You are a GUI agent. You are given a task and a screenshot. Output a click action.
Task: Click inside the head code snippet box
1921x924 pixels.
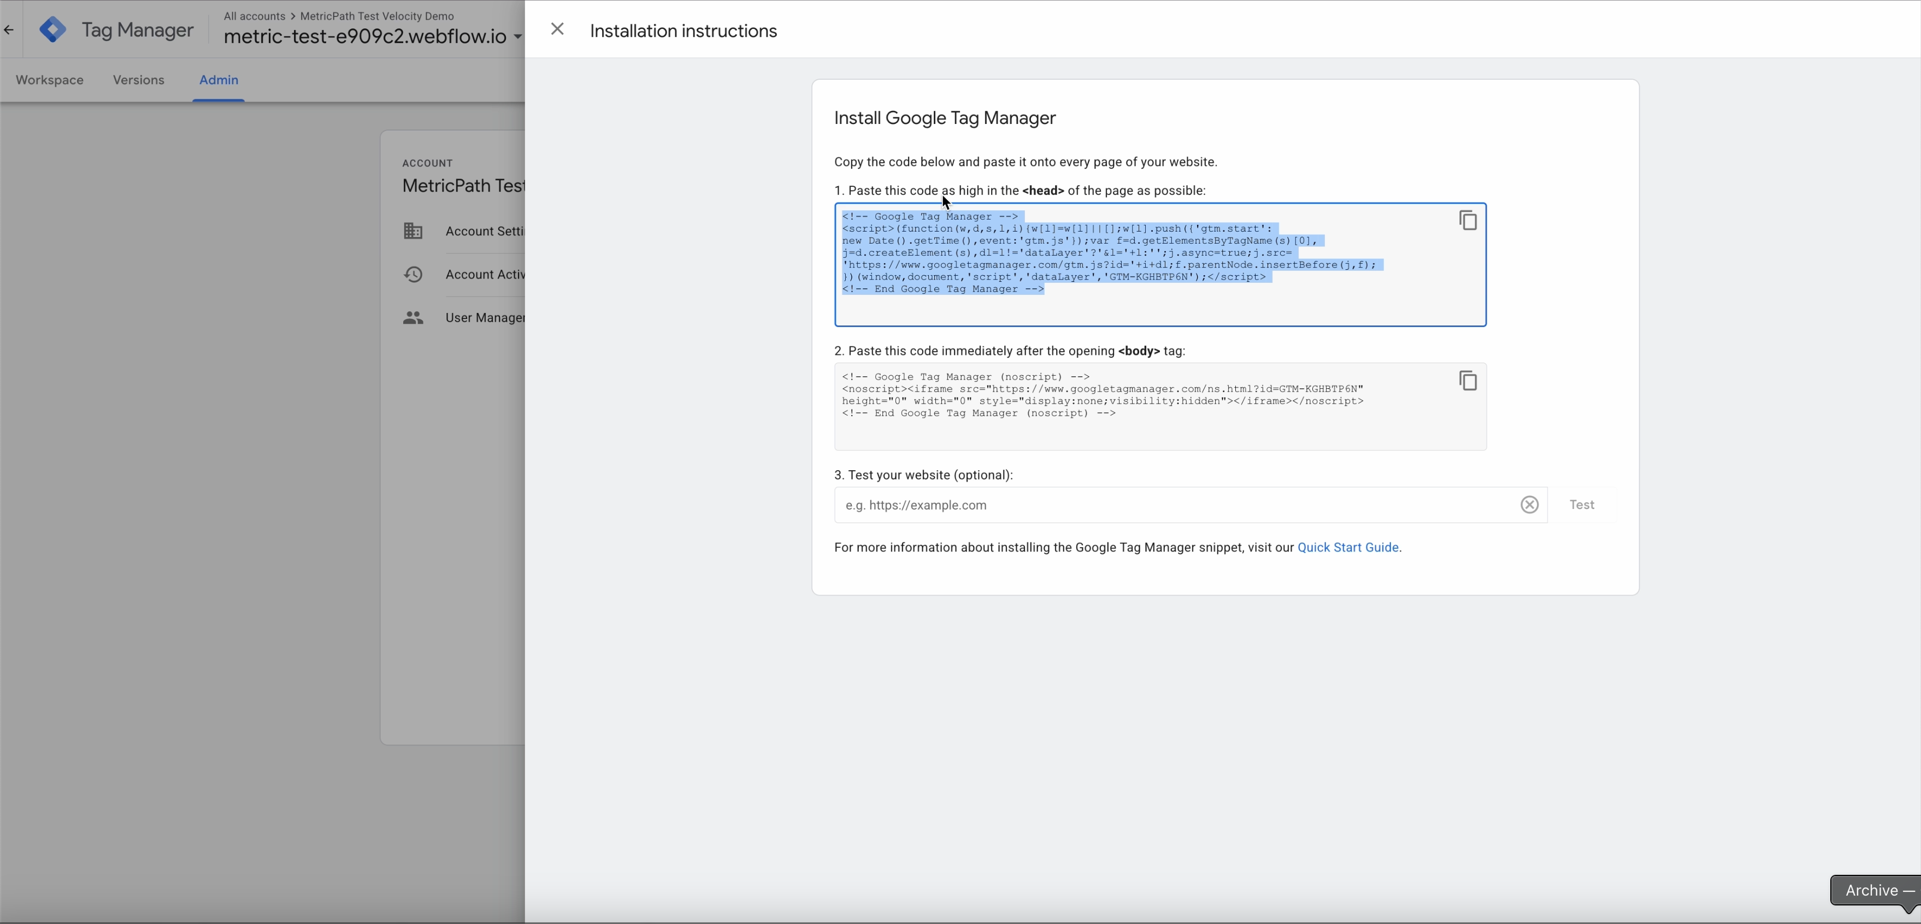(x=1160, y=264)
